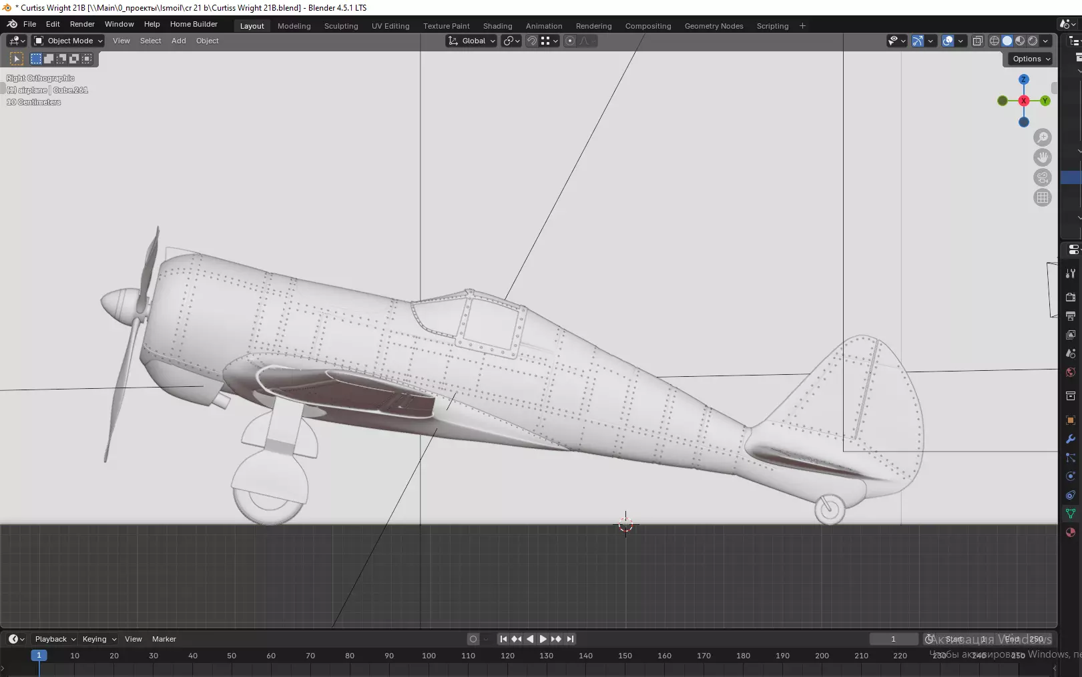Open the Edit menu
This screenshot has width=1082, height=677.
pyautogui.click(x=53, y=24)
